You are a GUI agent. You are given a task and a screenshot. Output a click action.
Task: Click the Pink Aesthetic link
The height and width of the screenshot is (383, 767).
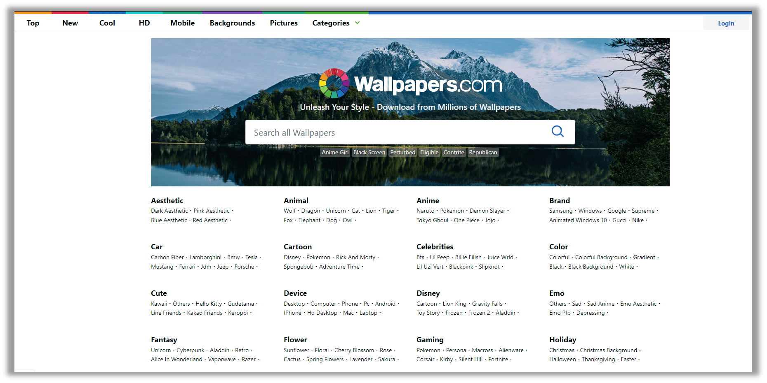[x=212, y=211]
